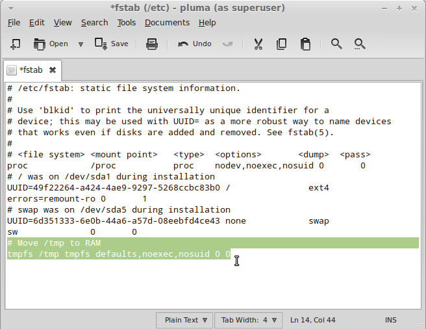Click the '<file system> <mount point>' header comment
This screenshot has height=329, width=426.
point(189,155)
